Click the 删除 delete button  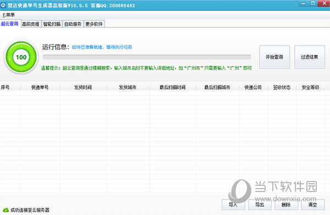pos(286,205)
